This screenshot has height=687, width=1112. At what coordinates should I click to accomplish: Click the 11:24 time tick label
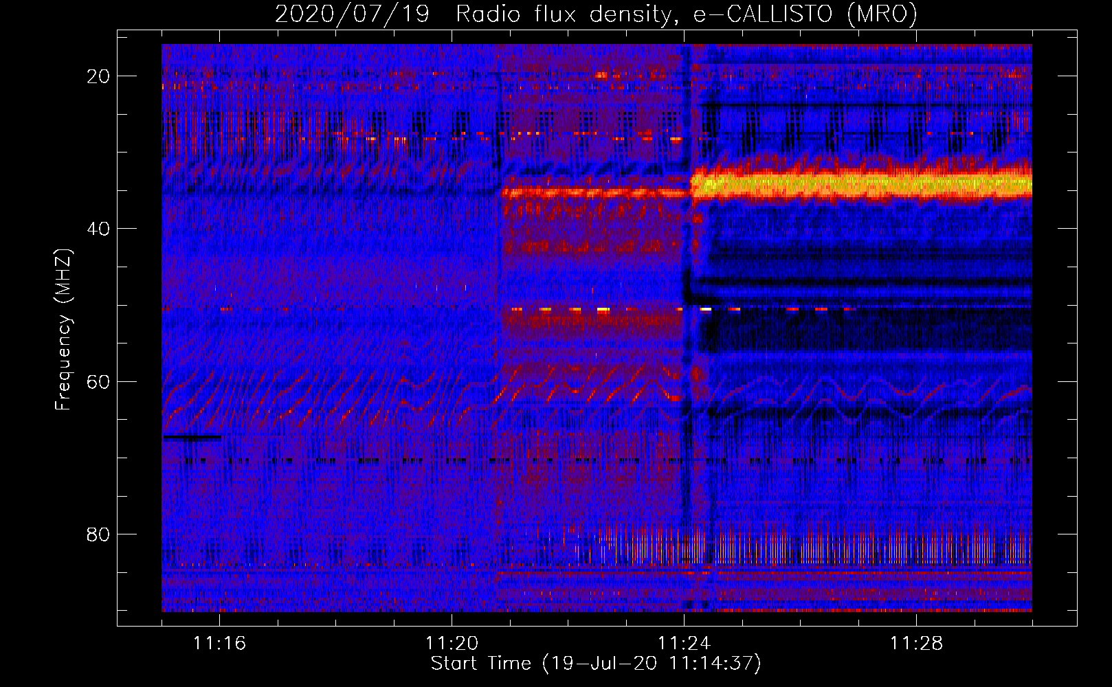pos(684,644)
